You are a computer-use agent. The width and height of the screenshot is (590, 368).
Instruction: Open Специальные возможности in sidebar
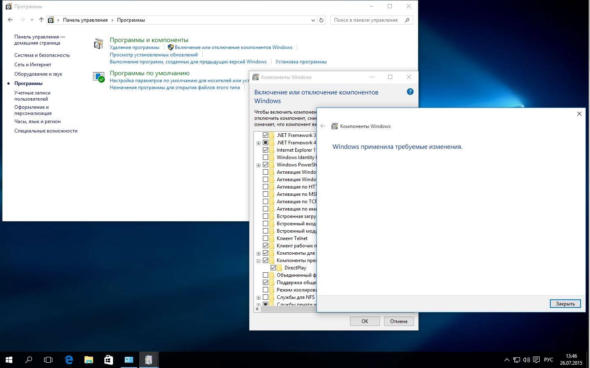pyautogui.click(x=46, y=131)
